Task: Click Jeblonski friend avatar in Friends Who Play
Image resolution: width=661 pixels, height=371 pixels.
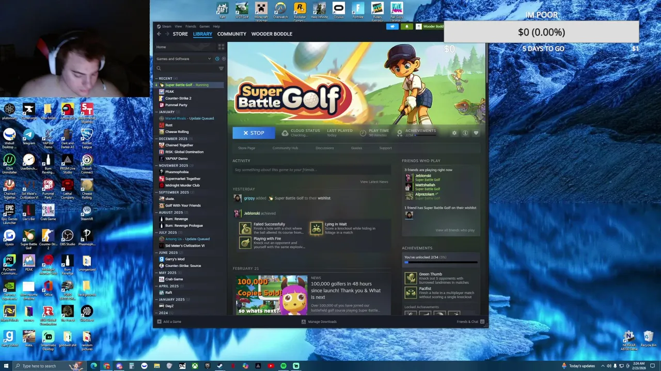Action: point(409,177)
